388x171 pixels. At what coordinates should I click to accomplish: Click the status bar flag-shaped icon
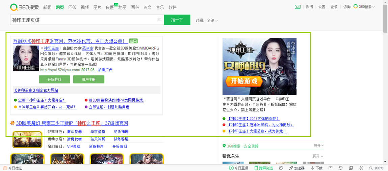click(331, 168)
